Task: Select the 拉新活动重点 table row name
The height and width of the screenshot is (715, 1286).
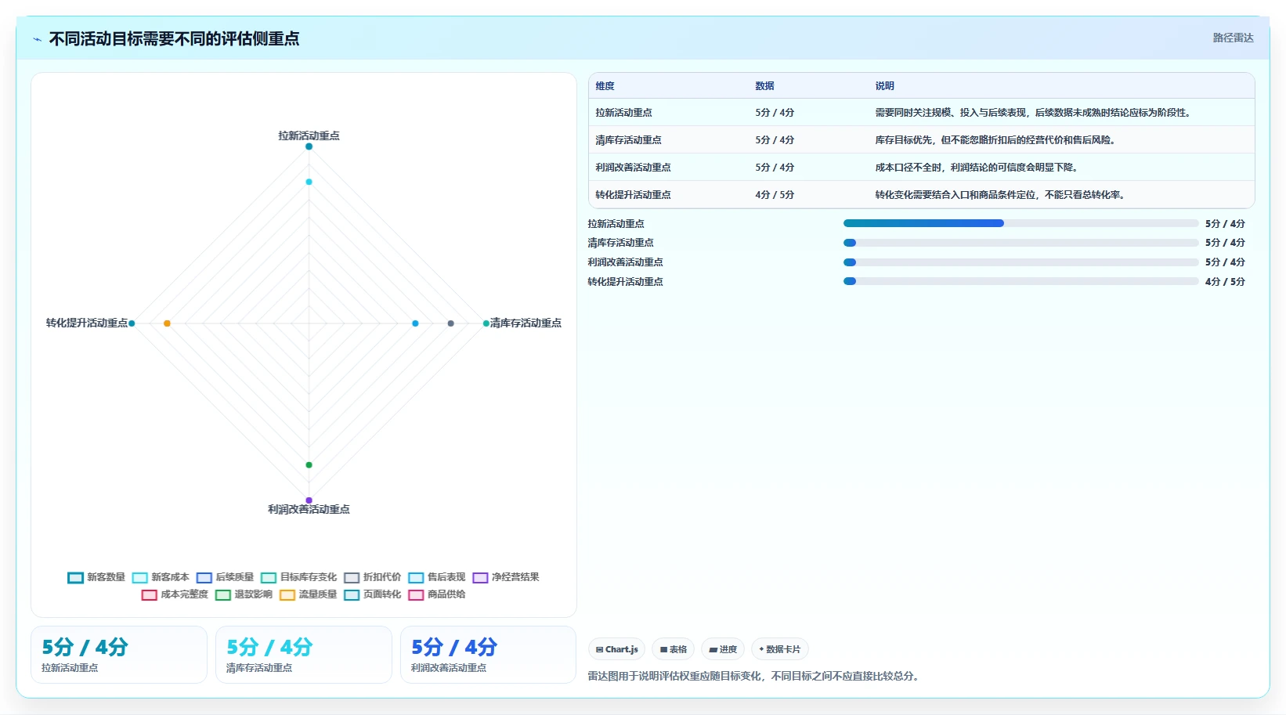Action: pyautogui.click(x=623, y=113)
